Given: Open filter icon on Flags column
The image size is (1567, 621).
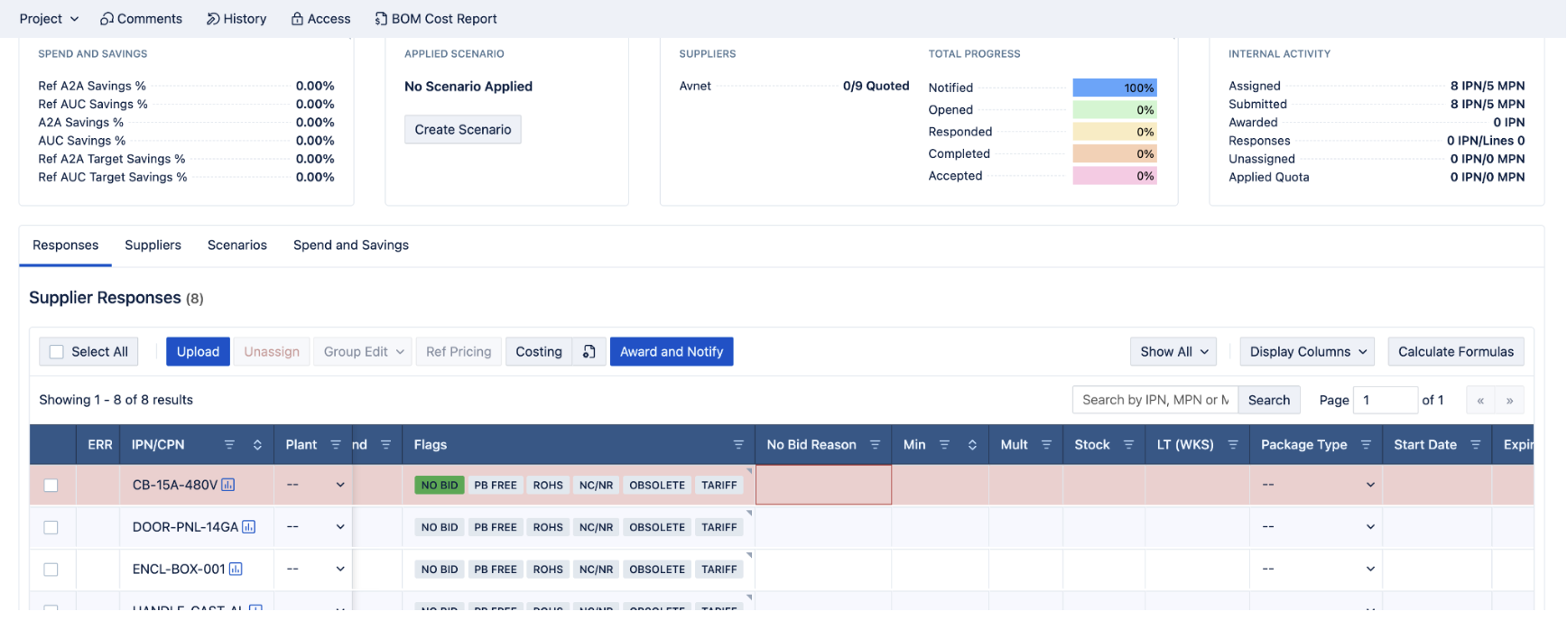Looking at the screenshot, I should [x=738, y=445].
